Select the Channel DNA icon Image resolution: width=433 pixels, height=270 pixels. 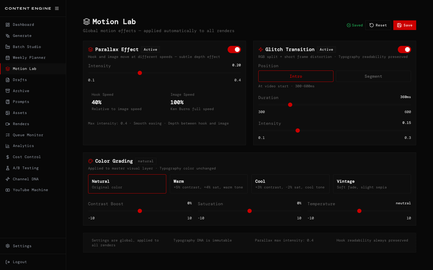tap(8, 179)
